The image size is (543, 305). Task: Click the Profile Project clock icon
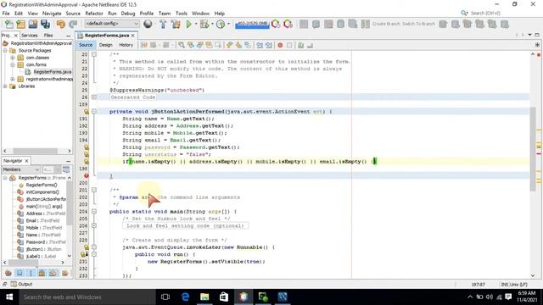(x=221, y=24)
